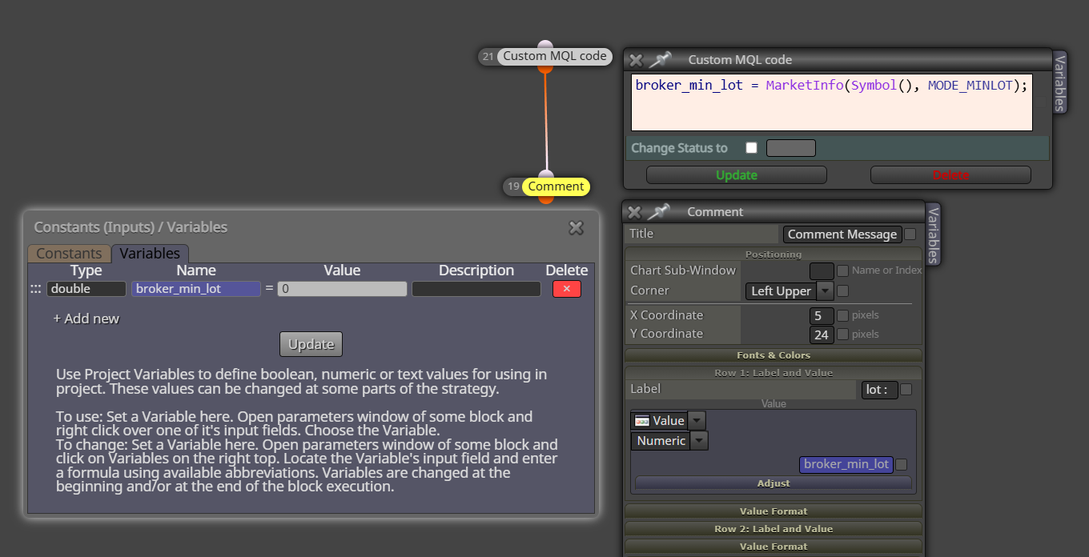1089x557 pixels.
Task: Switch to the Constants tab
Action: [x=69, y=253]
